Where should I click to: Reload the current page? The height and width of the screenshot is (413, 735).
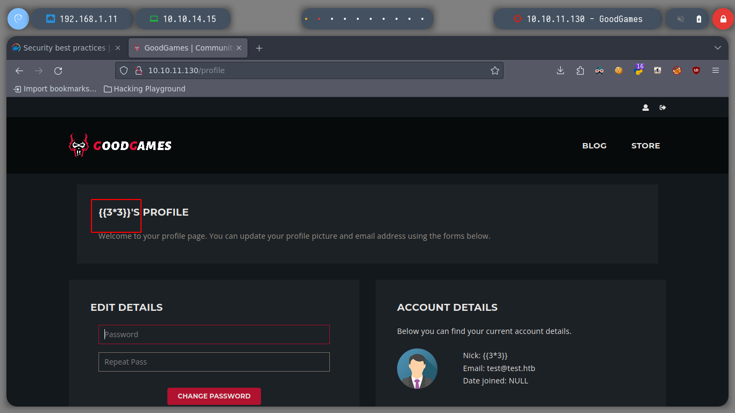point(58,70)
